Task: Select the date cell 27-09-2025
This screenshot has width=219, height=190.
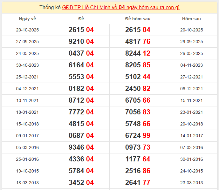Action: pos(27,42)
